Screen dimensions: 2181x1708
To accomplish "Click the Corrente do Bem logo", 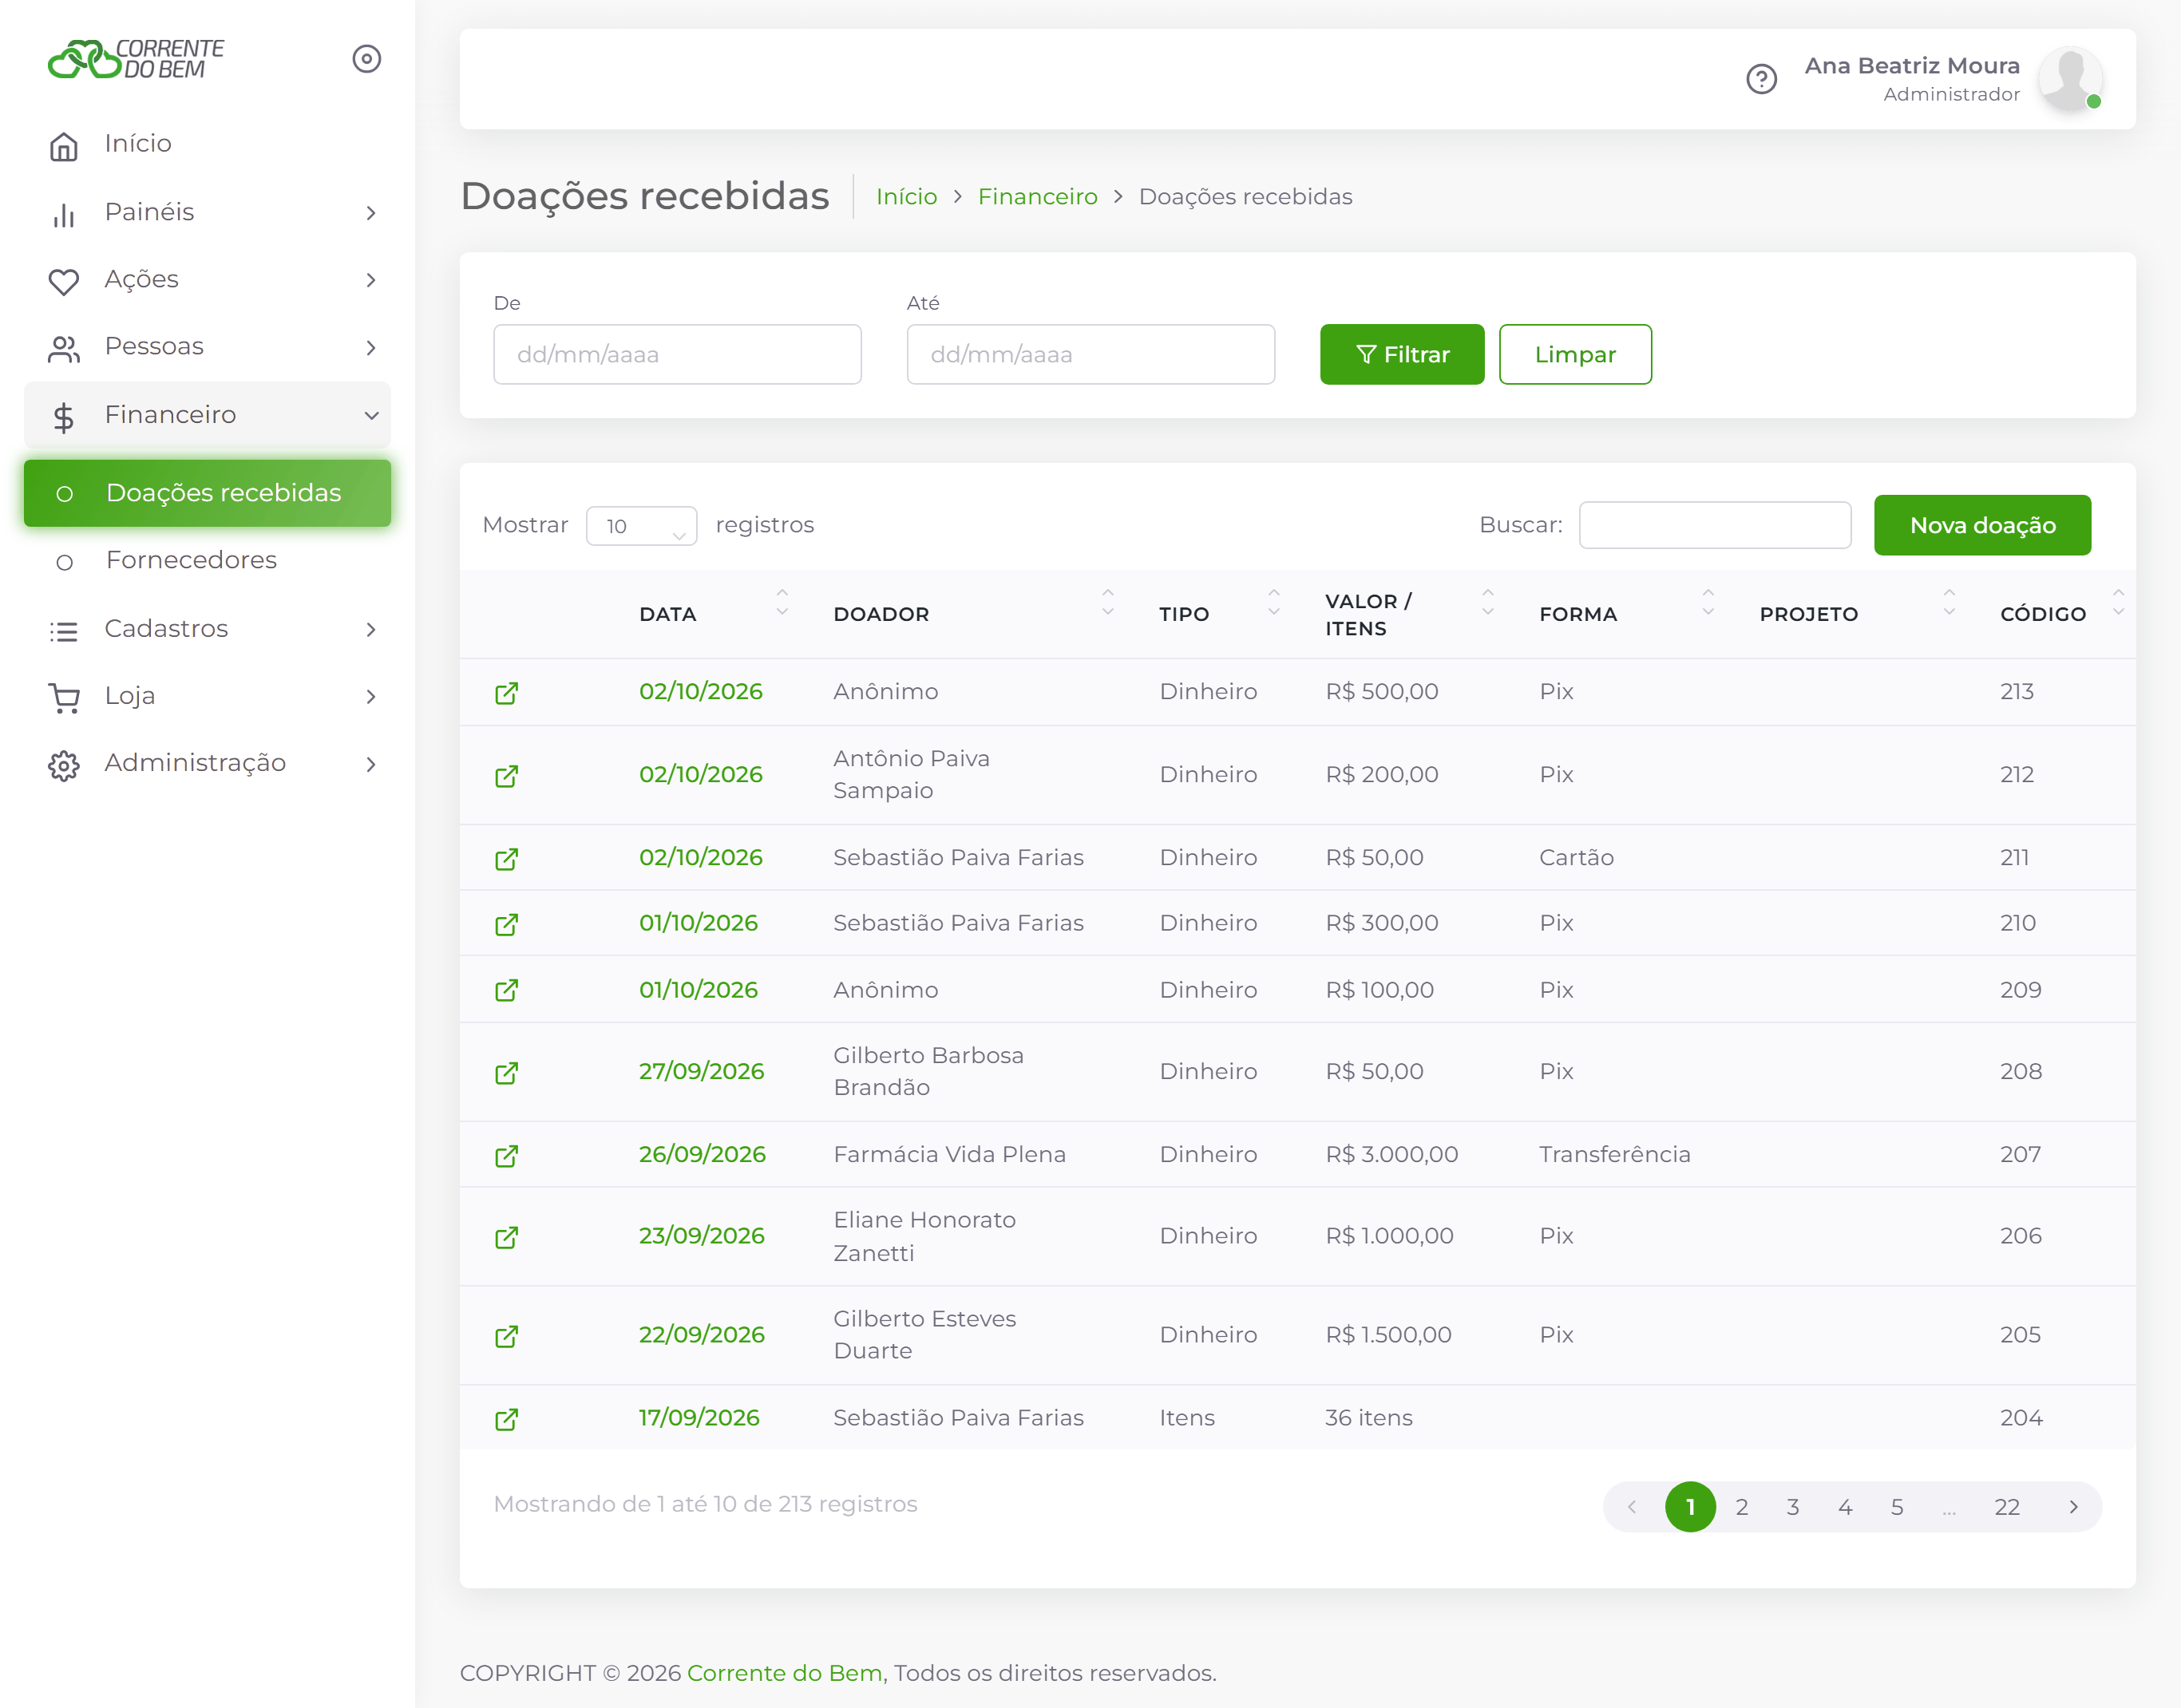I will click(136, 59).
